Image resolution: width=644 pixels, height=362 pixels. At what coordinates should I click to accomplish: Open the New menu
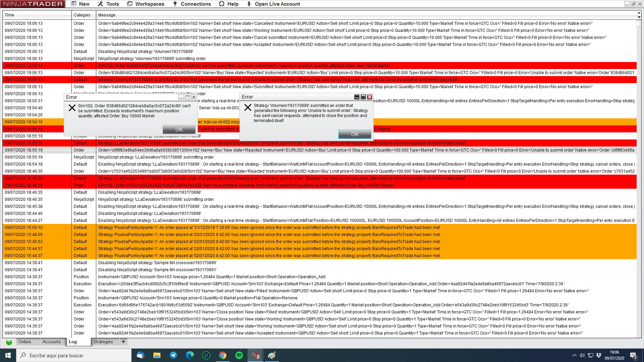tap(80, 4)
